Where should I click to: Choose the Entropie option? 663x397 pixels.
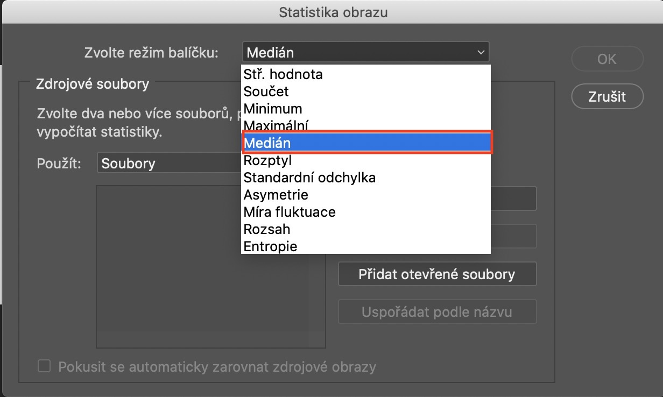[x=270, y=246]
